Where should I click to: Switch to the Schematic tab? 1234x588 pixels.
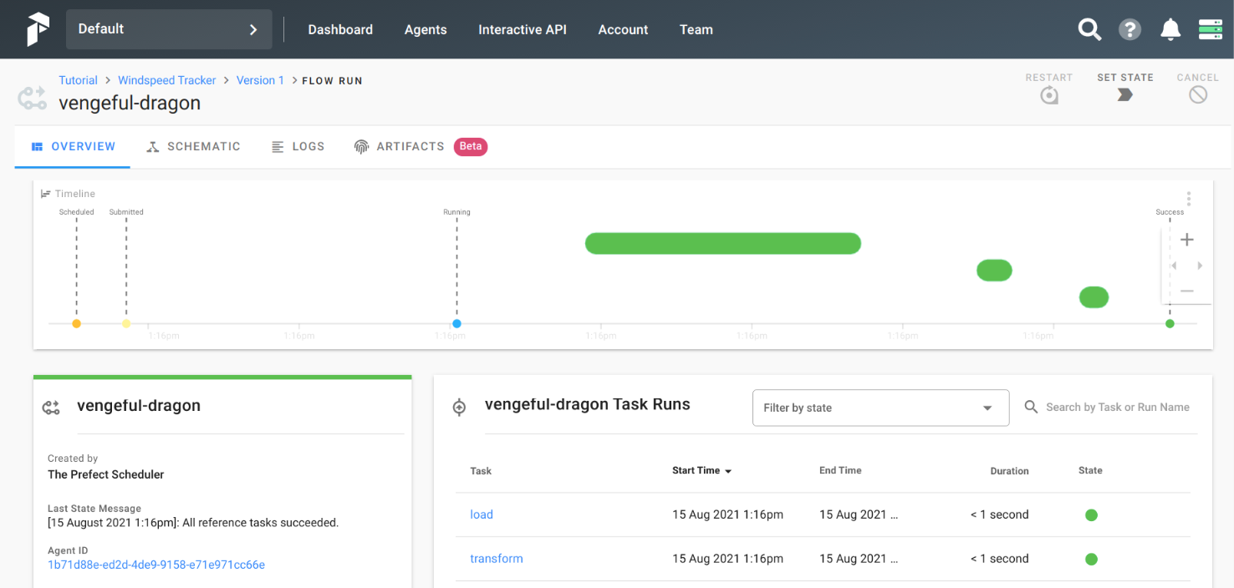coord(193,146)
